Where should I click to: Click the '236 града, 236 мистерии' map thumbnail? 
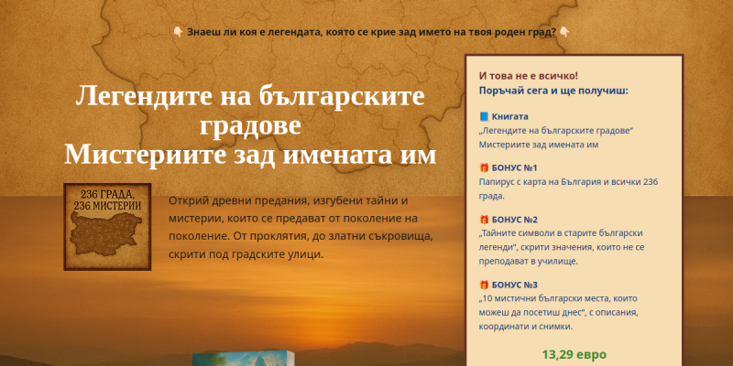coord(107,227)
